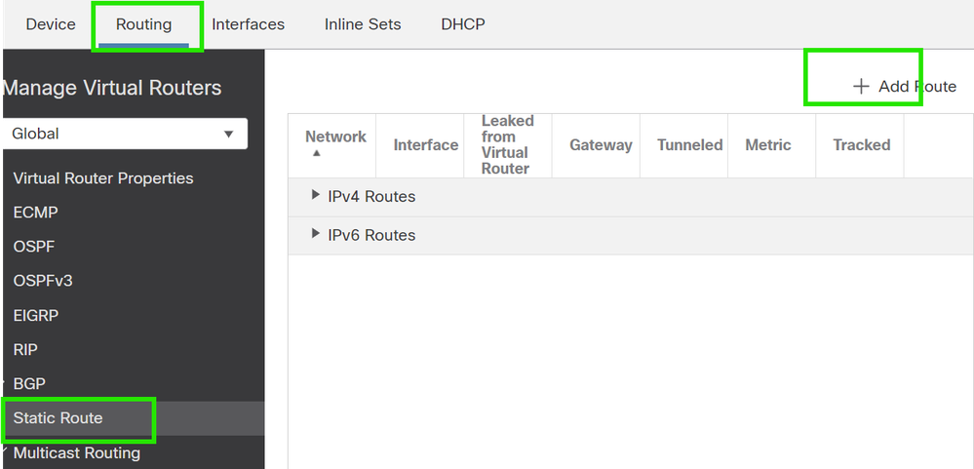
Task: Expand Multicast Routing in the sidebar
Action: pyautogui.click(x=76, y=452)
